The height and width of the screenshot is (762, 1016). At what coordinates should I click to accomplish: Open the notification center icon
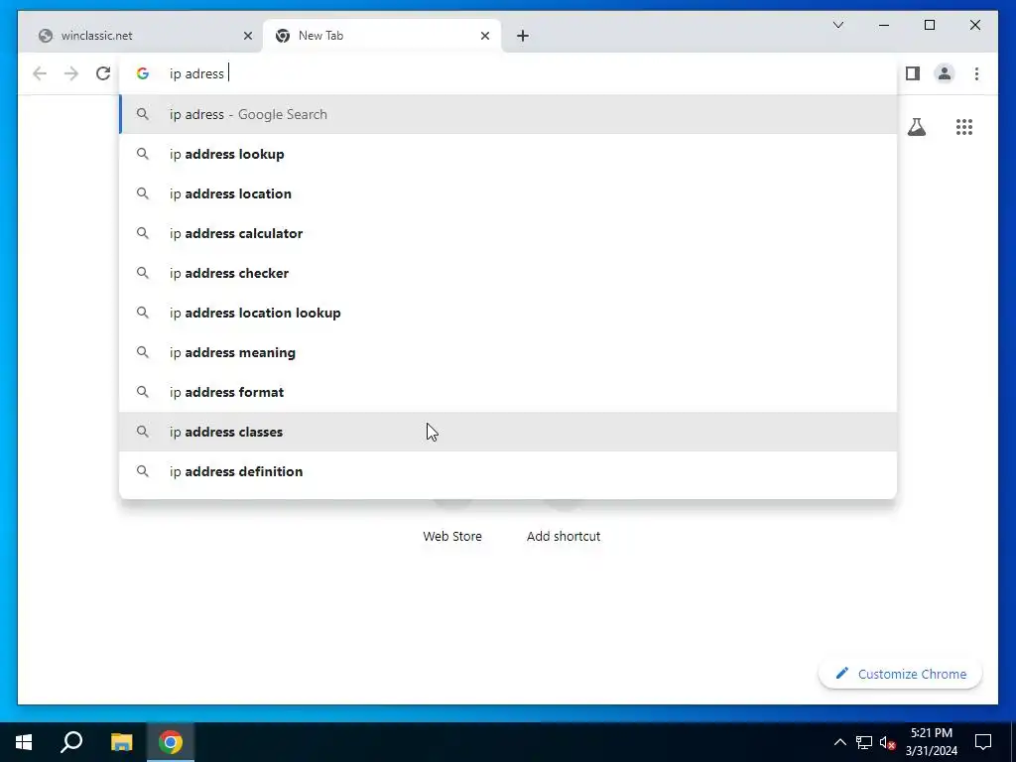coord(983,742)
